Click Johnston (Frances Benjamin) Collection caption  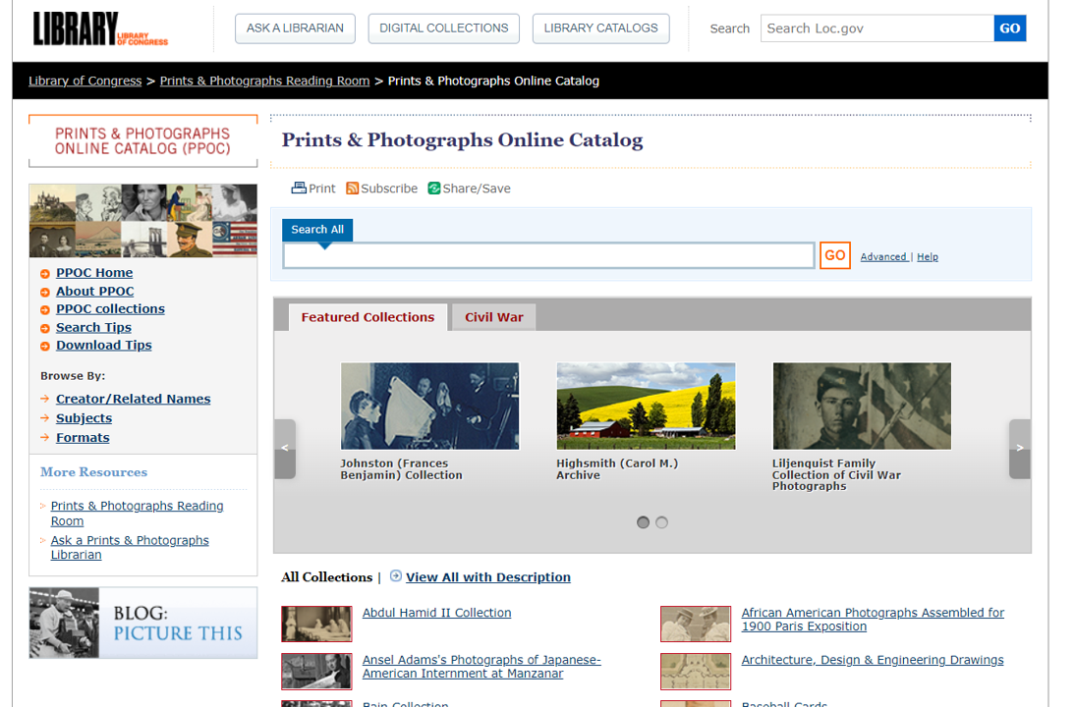click(401, 469)
